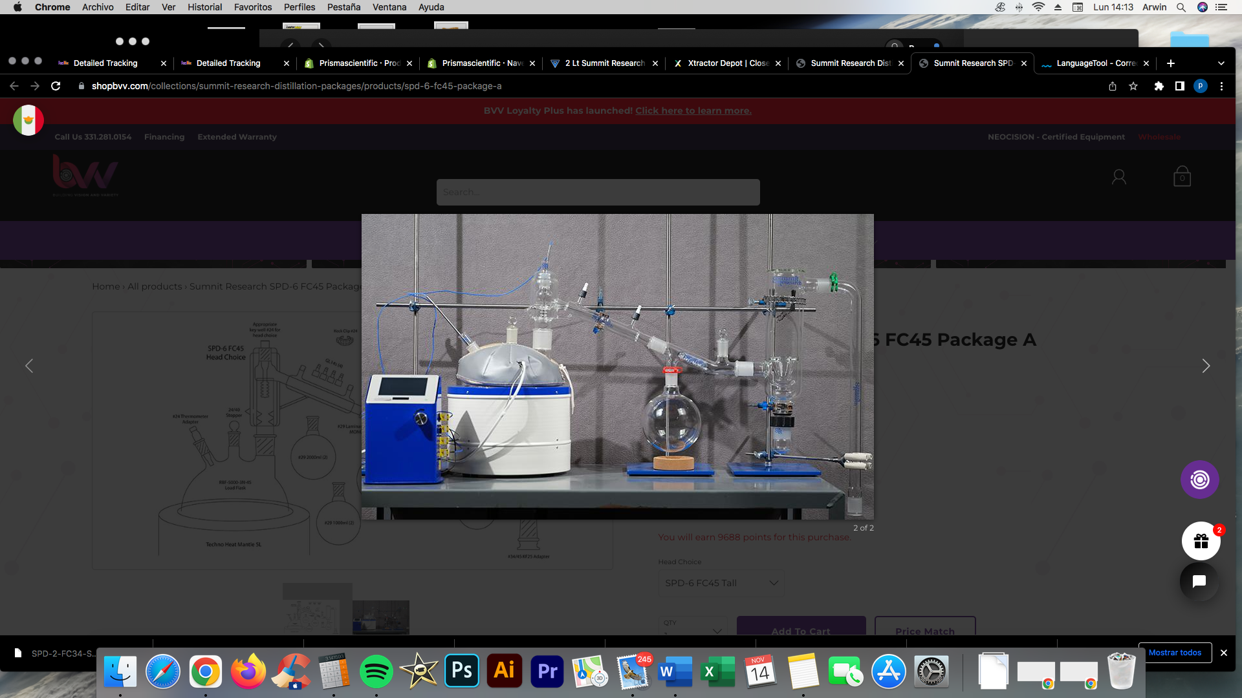Click the lightbox next image arrow

1205,366
